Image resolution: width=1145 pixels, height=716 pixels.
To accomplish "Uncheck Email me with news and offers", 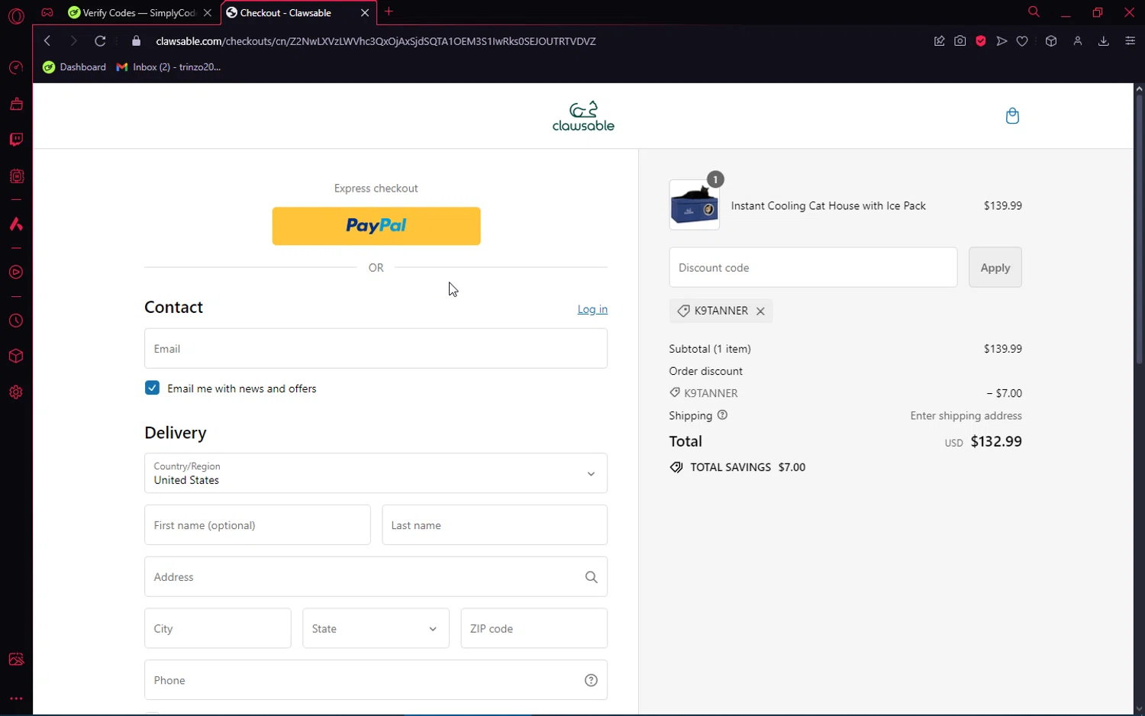I will click(x=152, y=388).
